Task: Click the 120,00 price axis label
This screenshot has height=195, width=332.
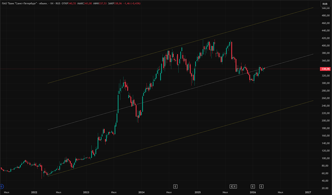Action: coord(325,151)
